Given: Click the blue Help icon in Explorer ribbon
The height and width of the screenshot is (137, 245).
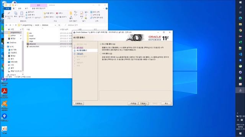Looking at the screenshot, I should click(x=106, y=8).
